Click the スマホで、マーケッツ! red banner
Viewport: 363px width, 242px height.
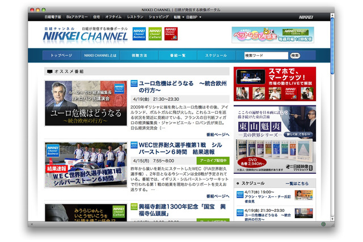click(x=275, y=84)
